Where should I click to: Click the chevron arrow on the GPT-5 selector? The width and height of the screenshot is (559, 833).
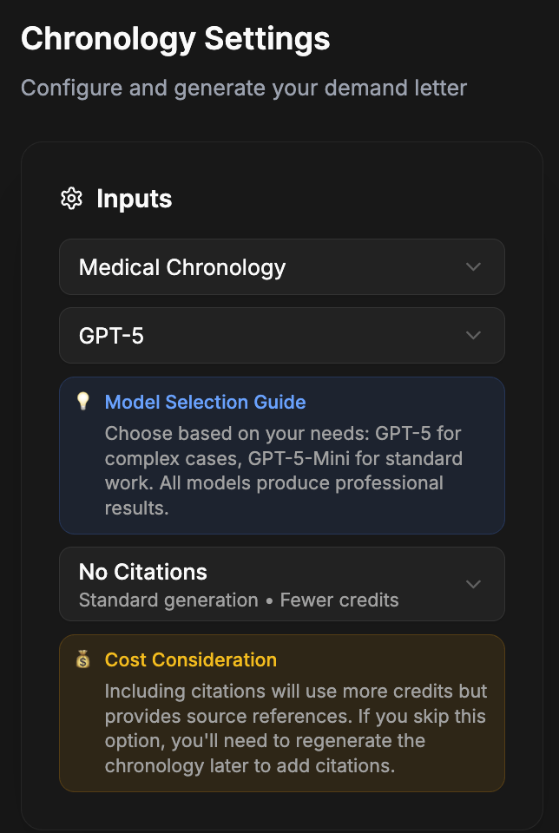(473, 335)
